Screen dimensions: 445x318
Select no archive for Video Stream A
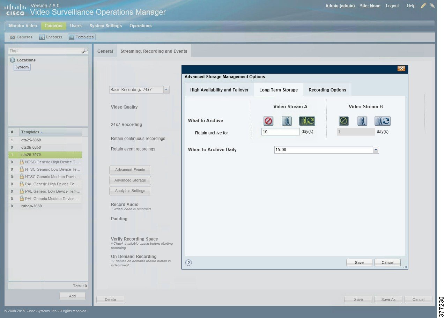pos(268,121)
